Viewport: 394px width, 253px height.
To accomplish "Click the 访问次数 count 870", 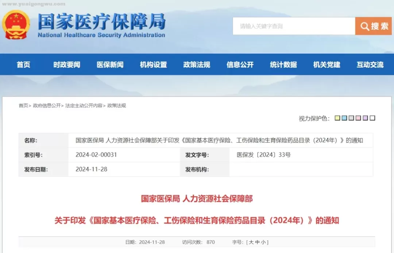I will point(210,242).
